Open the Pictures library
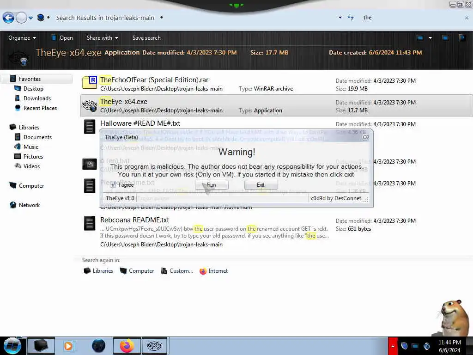This screenshot has width=473, height=355. point(33,156)
